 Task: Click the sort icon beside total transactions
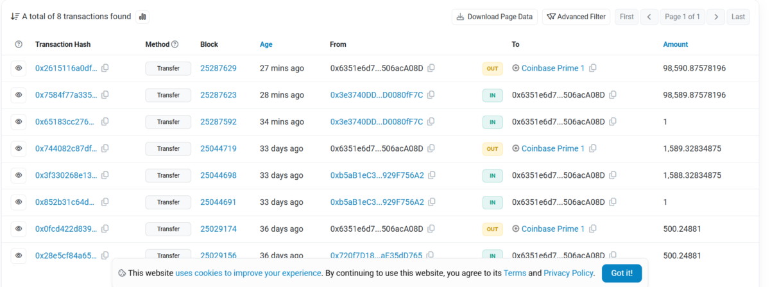15,17
